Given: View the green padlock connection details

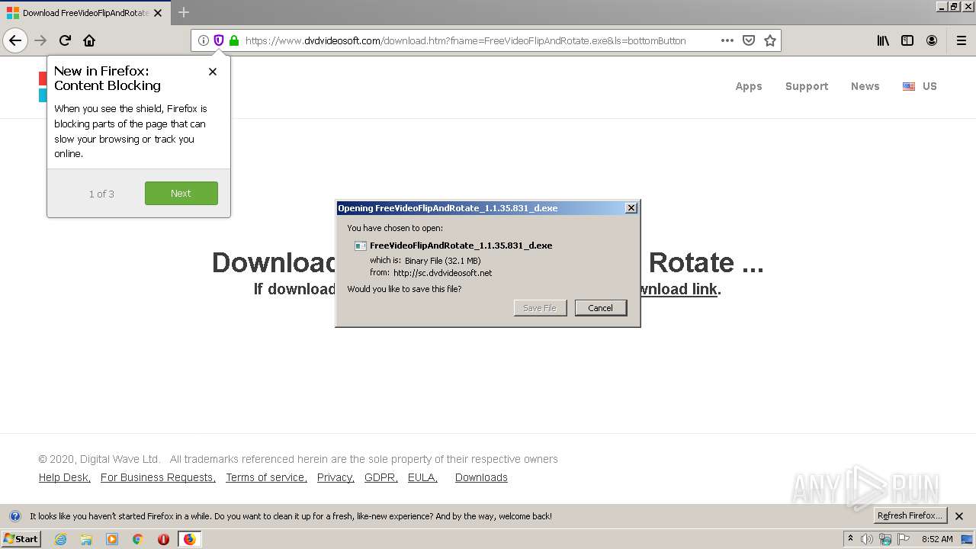Looking at the screenshot, I should [x=233, y=40].
